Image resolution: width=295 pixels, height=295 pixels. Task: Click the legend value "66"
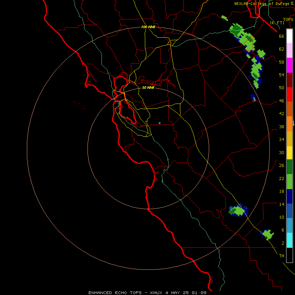click(282, 36)
